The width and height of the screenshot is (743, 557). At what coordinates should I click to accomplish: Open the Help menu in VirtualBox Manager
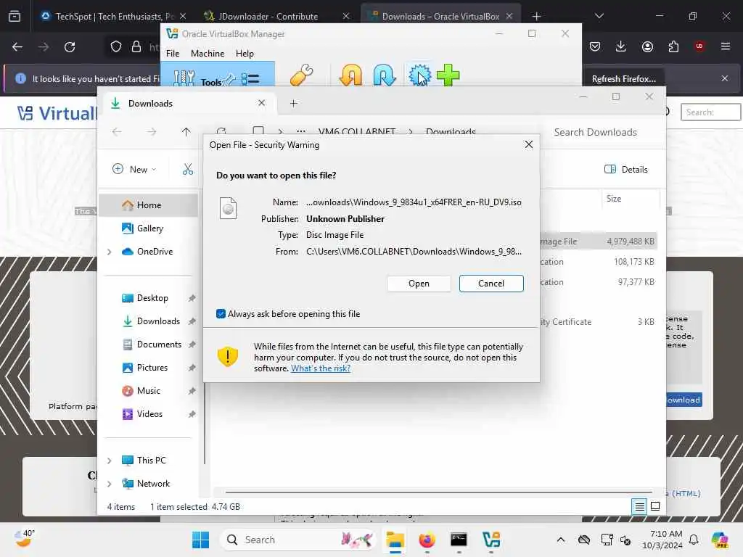245,54
